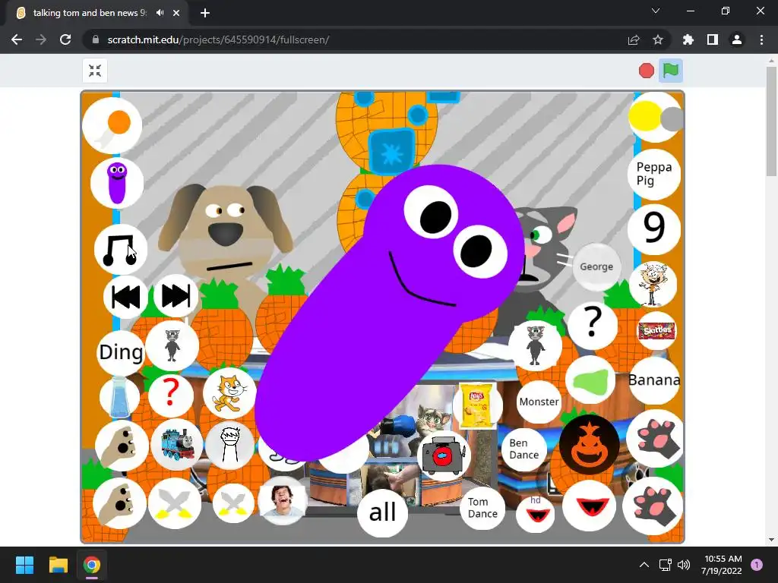Click the large red mouth button

point(589,506)
